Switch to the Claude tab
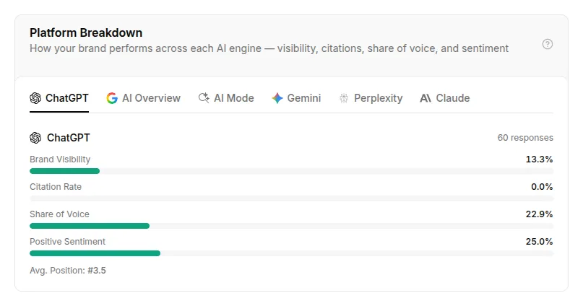583x306 pixels. pos(445,98)
